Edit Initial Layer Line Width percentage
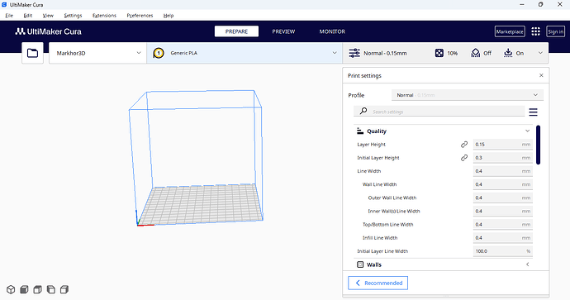 pyautogui.click(x=503, y=251)
